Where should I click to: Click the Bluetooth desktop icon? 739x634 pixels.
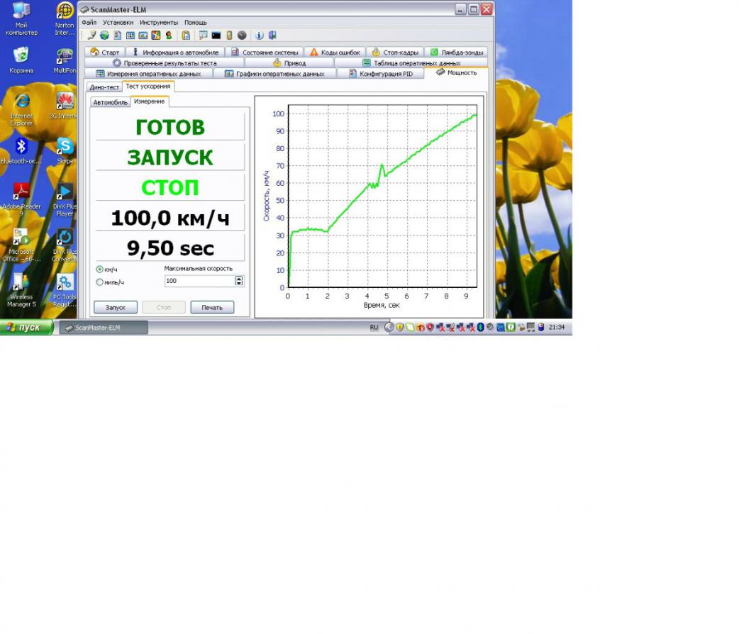[x=21, y=148]
